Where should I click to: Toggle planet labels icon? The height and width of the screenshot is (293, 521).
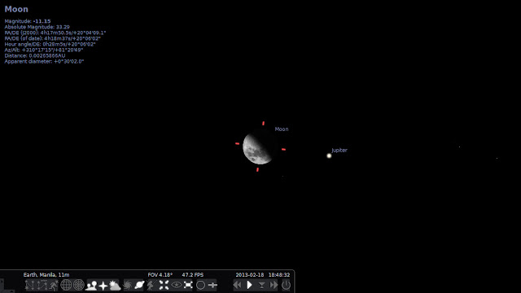tap(139, 285)
